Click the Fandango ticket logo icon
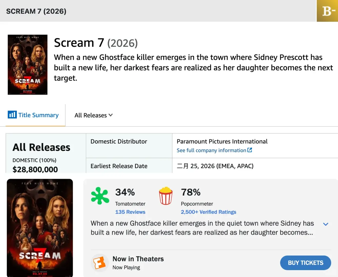338x277 pixels. click(x=100, y=263)
